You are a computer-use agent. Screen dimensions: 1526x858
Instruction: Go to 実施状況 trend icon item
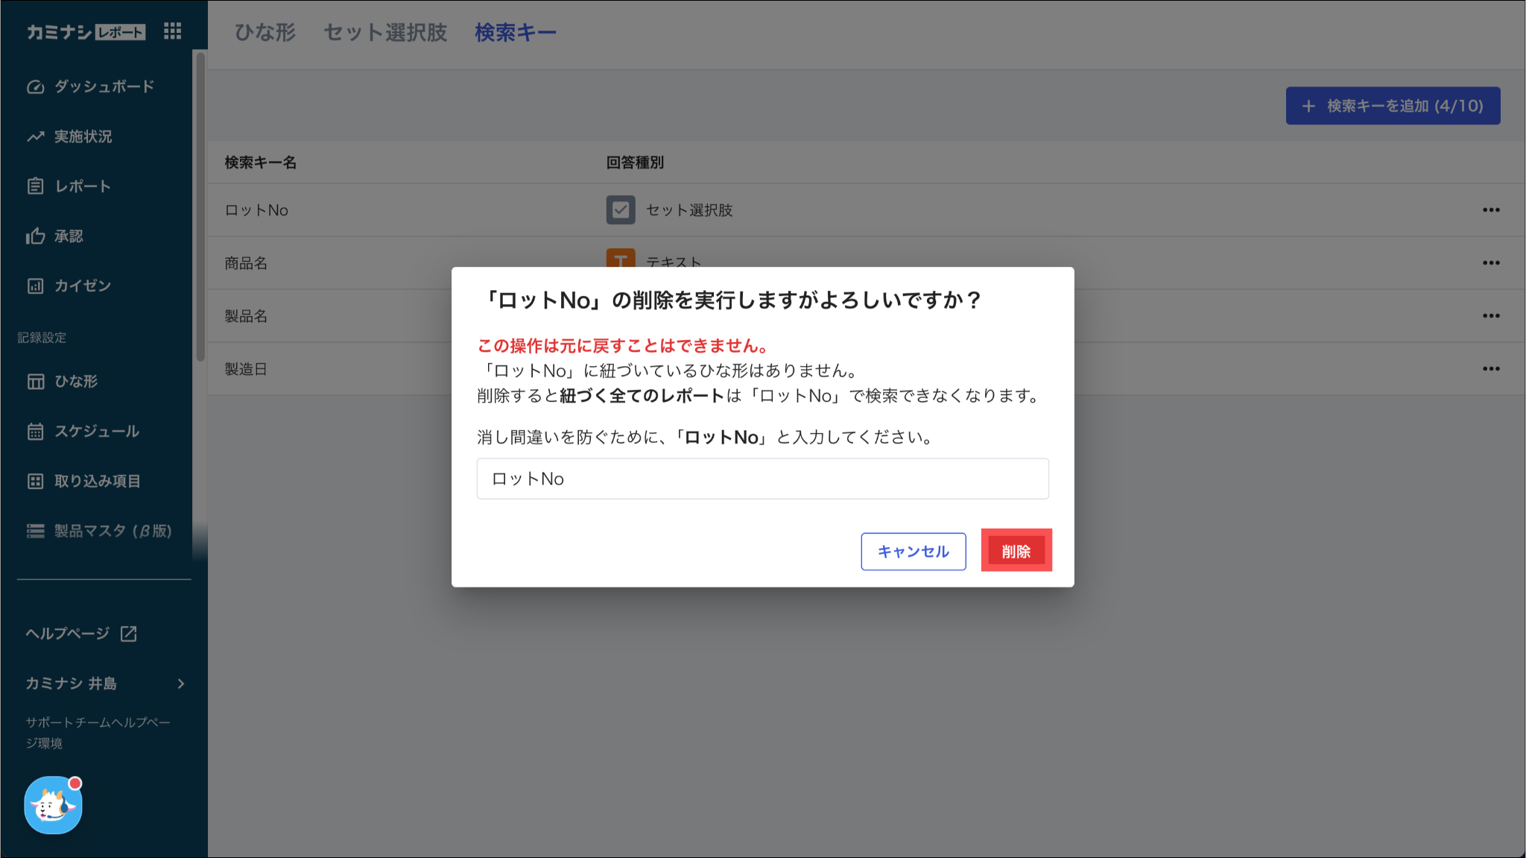[x=83, y=136]
